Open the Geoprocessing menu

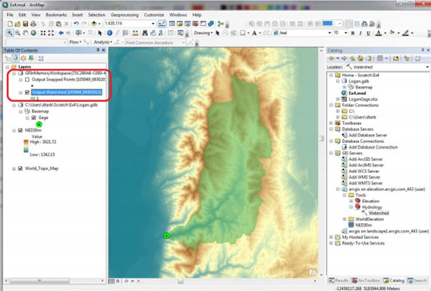[x=125, y=14]
